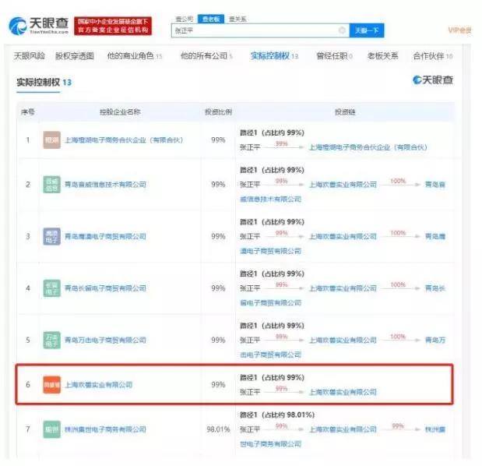
Task: Click the 投资链 column header
Action: [x=345, y=112]
